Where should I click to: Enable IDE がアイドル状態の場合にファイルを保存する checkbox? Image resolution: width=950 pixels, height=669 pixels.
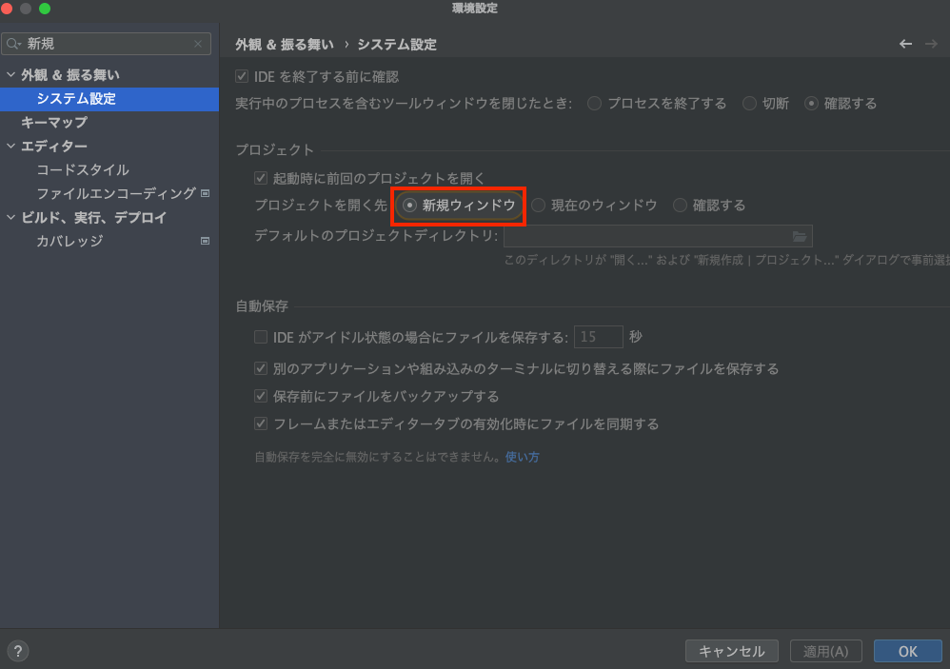click(261, 337)
